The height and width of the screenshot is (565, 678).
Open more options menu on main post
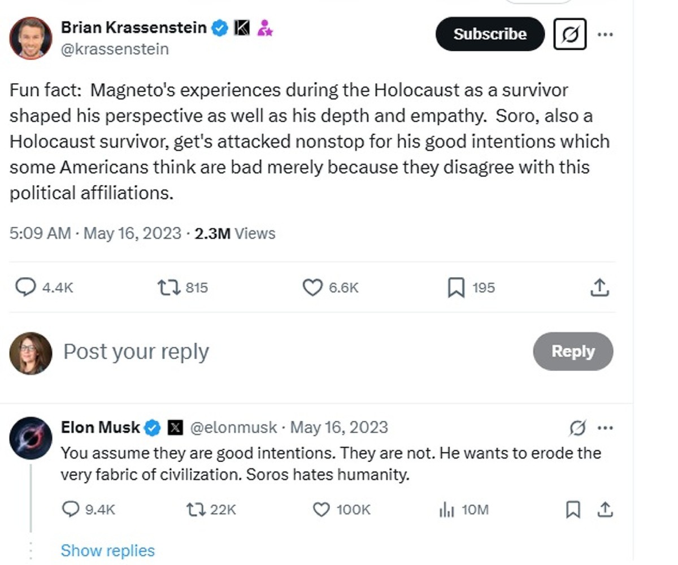click(605, 34)
